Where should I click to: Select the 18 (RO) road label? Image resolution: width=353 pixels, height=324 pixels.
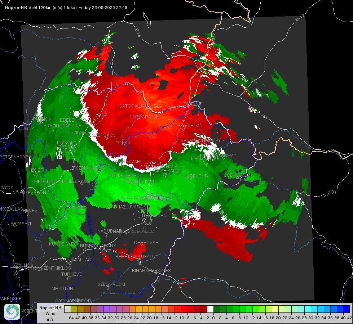(x=328, y=194)
